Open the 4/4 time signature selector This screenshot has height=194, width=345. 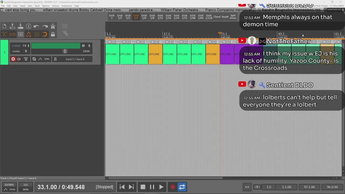(247, 187)
